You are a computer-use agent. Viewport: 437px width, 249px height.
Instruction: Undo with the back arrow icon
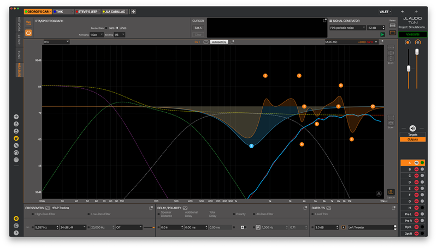pyautogui.click(x=403, y=11)
